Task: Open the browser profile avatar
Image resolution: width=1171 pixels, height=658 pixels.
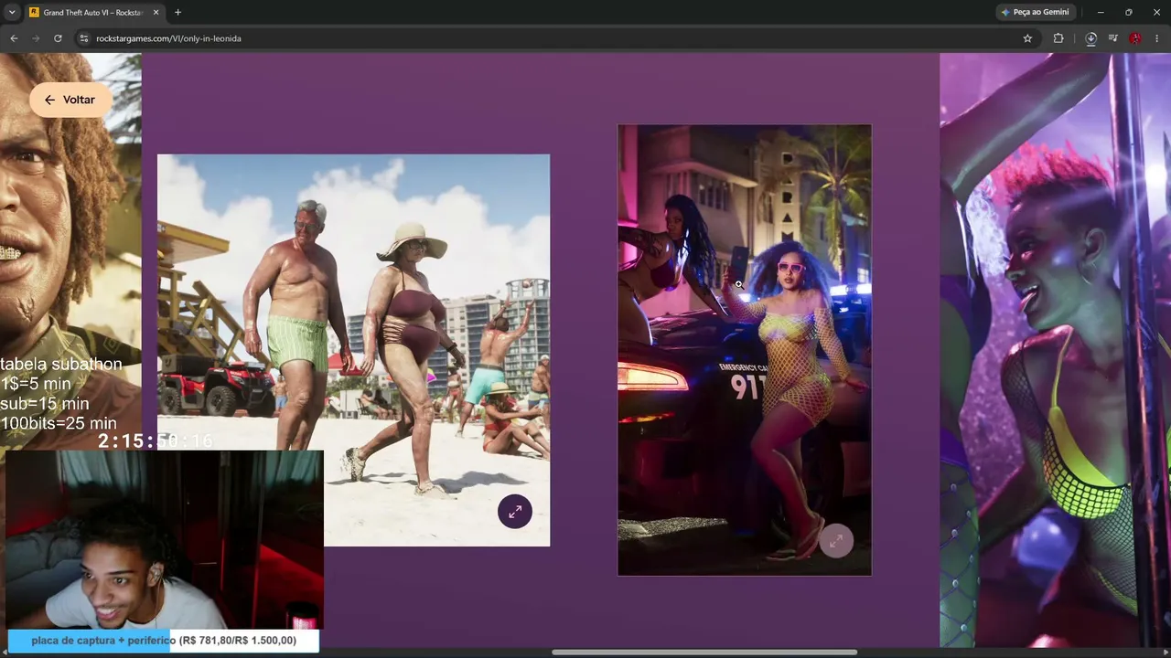Action: (x=1135, y=38)
